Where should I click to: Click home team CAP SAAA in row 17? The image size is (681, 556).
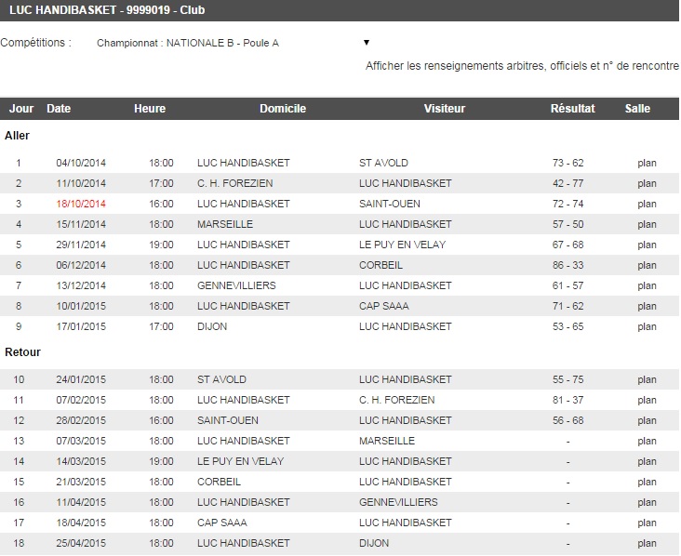click(222, 523)
